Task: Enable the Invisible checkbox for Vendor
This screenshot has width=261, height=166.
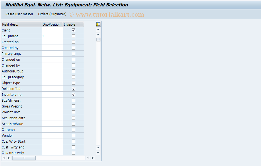Action: click(x=73, y=135)
